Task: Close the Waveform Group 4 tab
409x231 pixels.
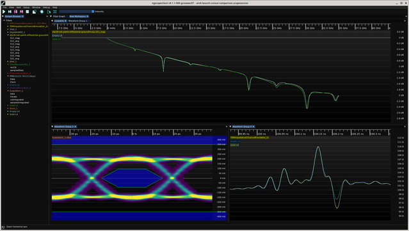Action: point(253,127)
